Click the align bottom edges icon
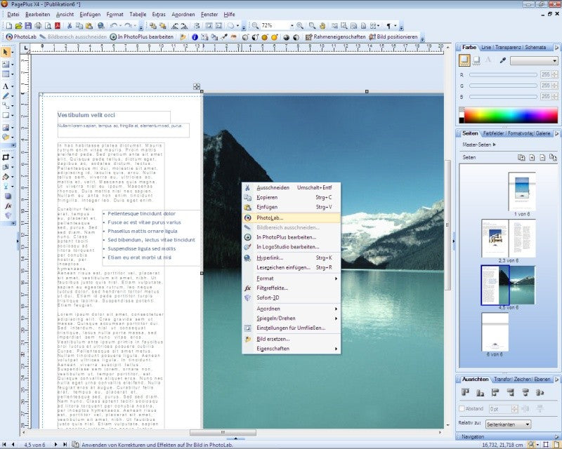The width and height of the screenshot is (562, 449). [x=481, y=393]
